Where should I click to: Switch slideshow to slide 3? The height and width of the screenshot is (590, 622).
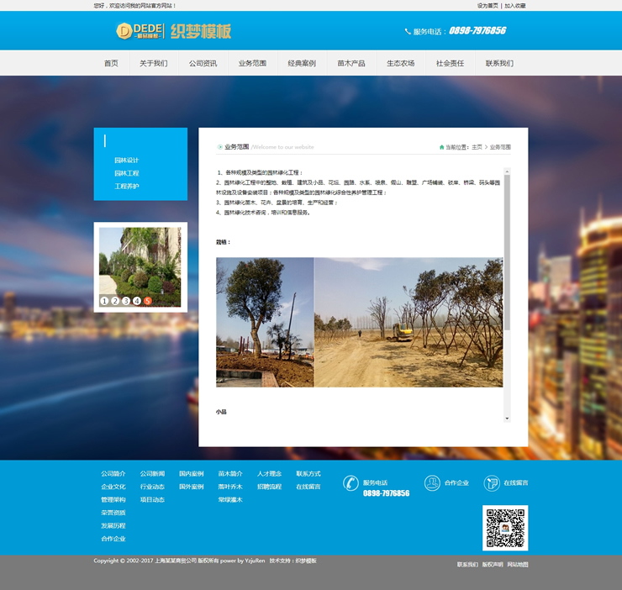pos(126,301)
